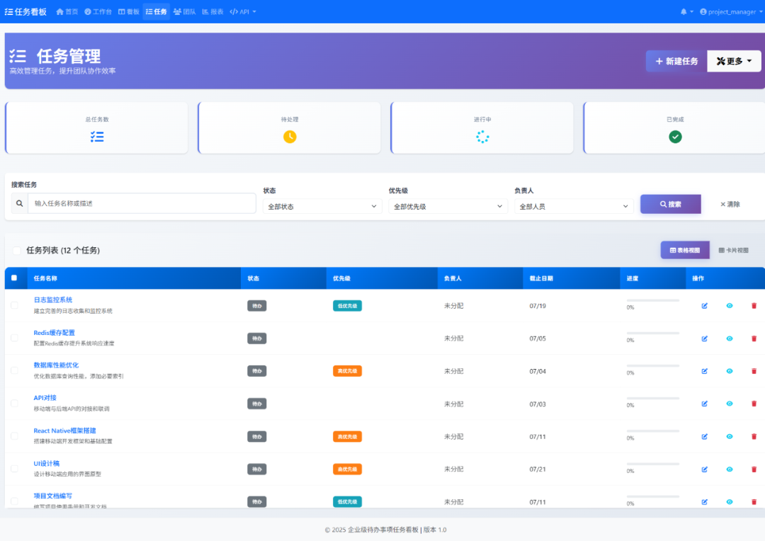Open the 日志监控系统 task link

coord(52,300)
